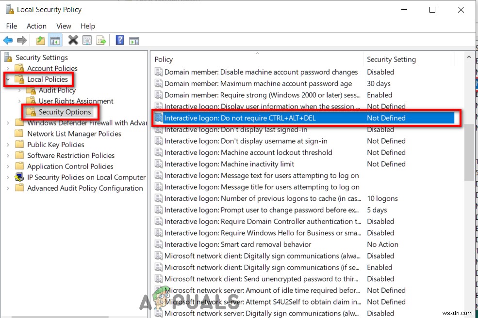
Task: Toggle the Show/Hide Console Tree icon
Action: click(55, 40)
